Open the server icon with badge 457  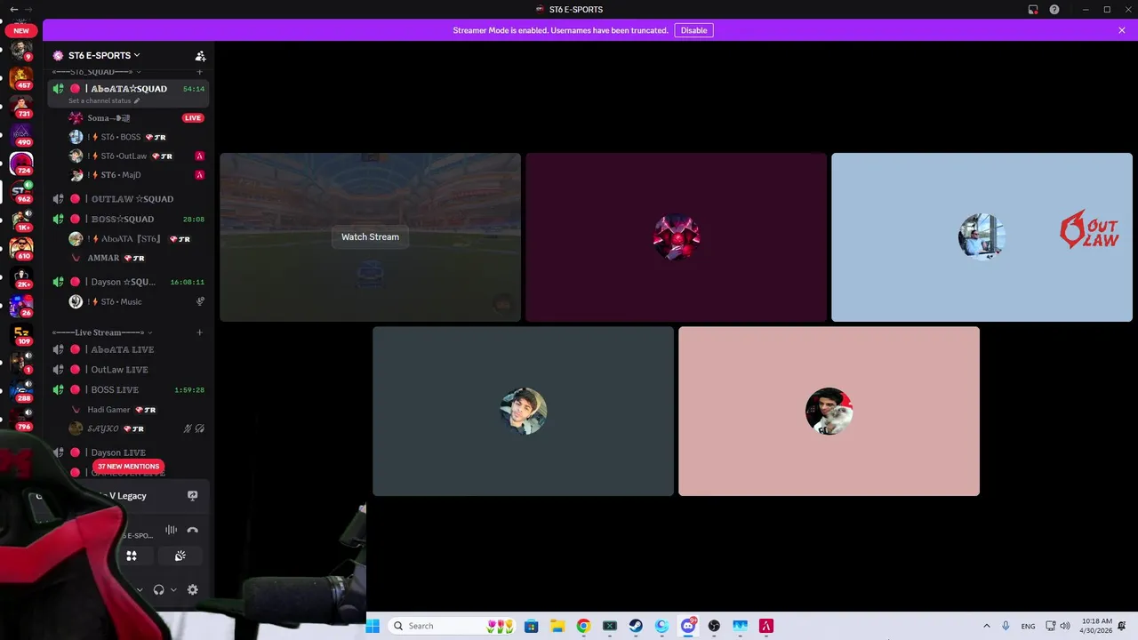coord(21,78)
